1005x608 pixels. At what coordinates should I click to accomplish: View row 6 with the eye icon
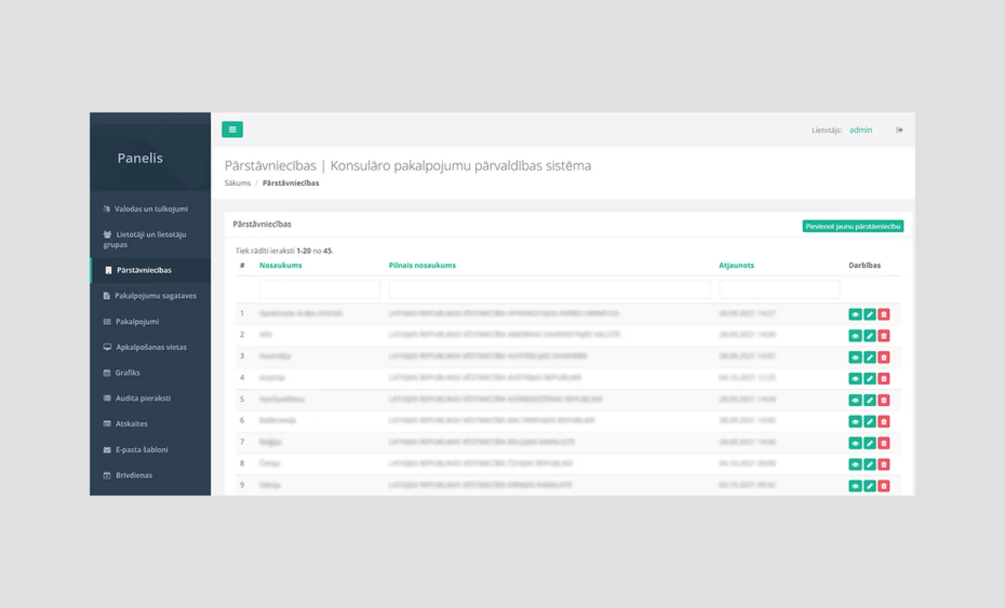855,422
